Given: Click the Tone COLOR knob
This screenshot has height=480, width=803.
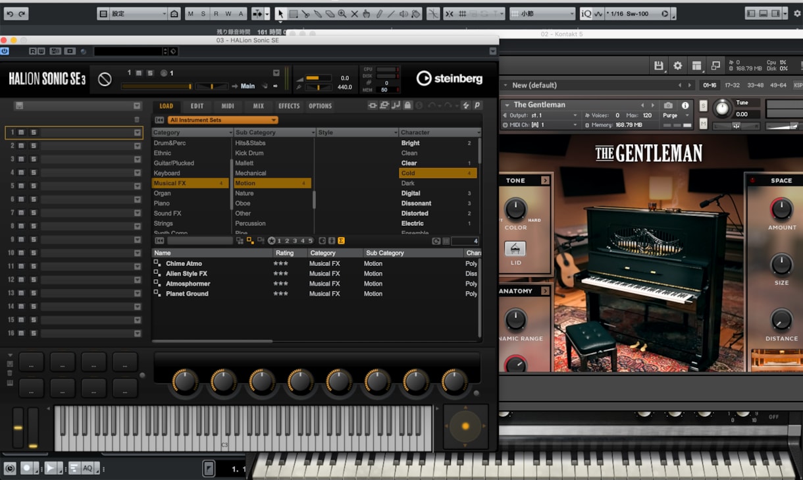Looking at the screenshot, I should pos(515,209).
